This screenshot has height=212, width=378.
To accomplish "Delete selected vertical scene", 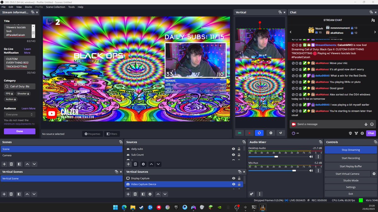I will click(11, 194).
